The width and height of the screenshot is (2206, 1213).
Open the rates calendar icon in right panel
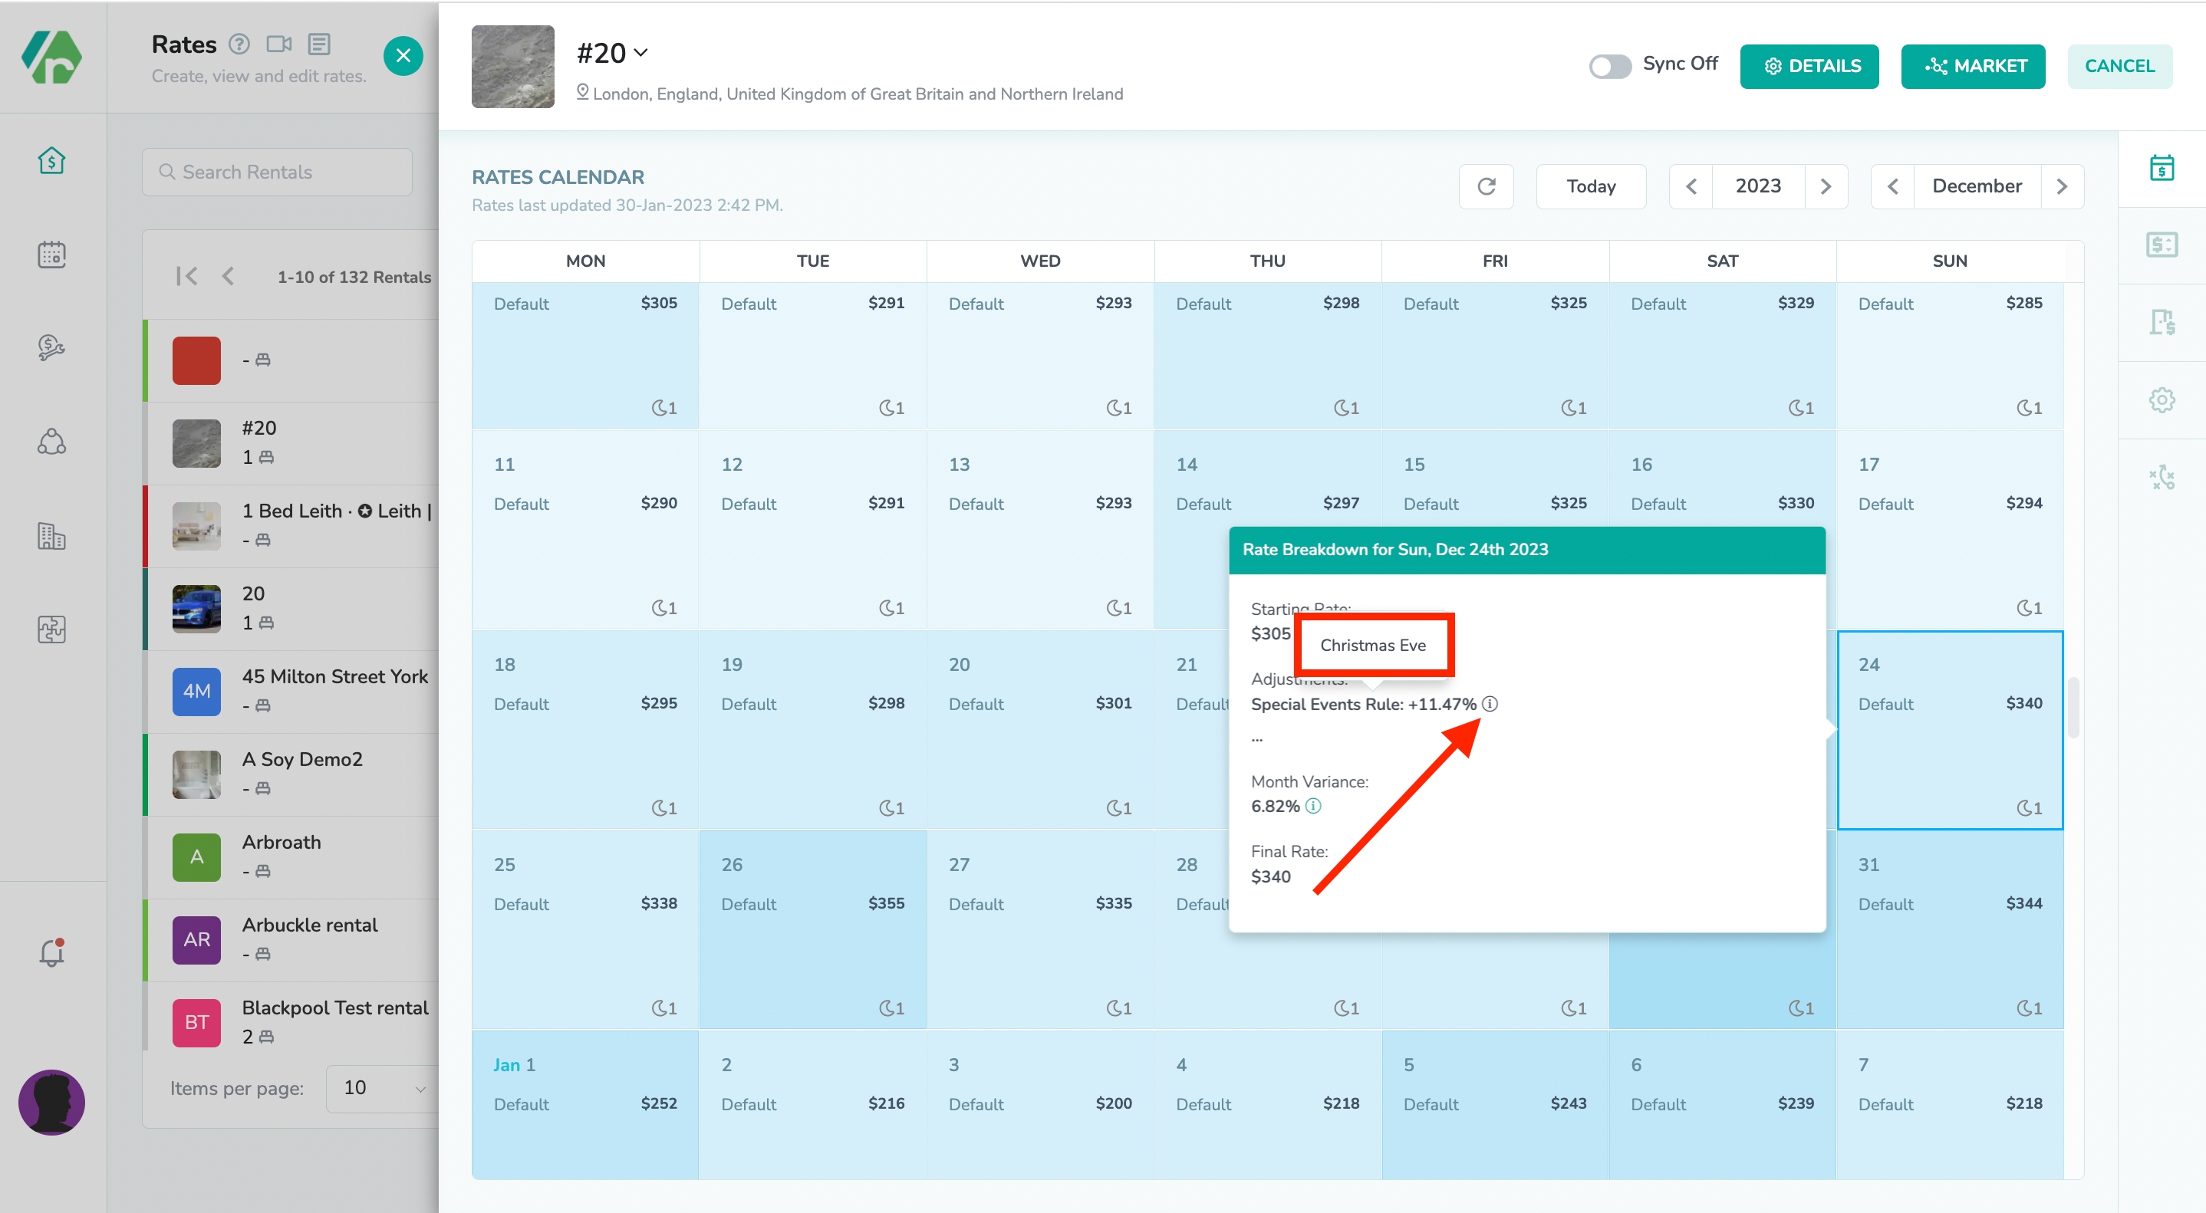coord(2162,168)
